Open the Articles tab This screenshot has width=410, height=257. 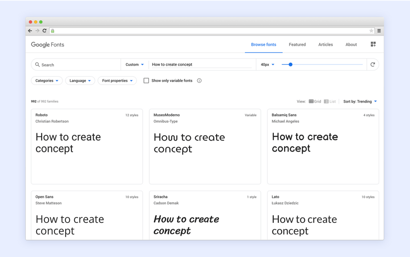tap(326, 44)
